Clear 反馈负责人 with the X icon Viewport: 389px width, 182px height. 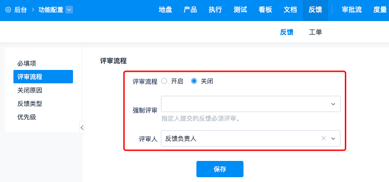click(324, 138)
